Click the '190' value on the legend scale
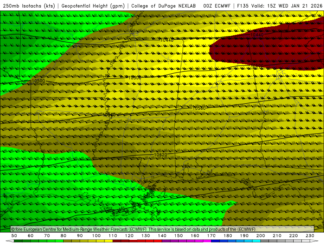324x243 pixels. 244,236
